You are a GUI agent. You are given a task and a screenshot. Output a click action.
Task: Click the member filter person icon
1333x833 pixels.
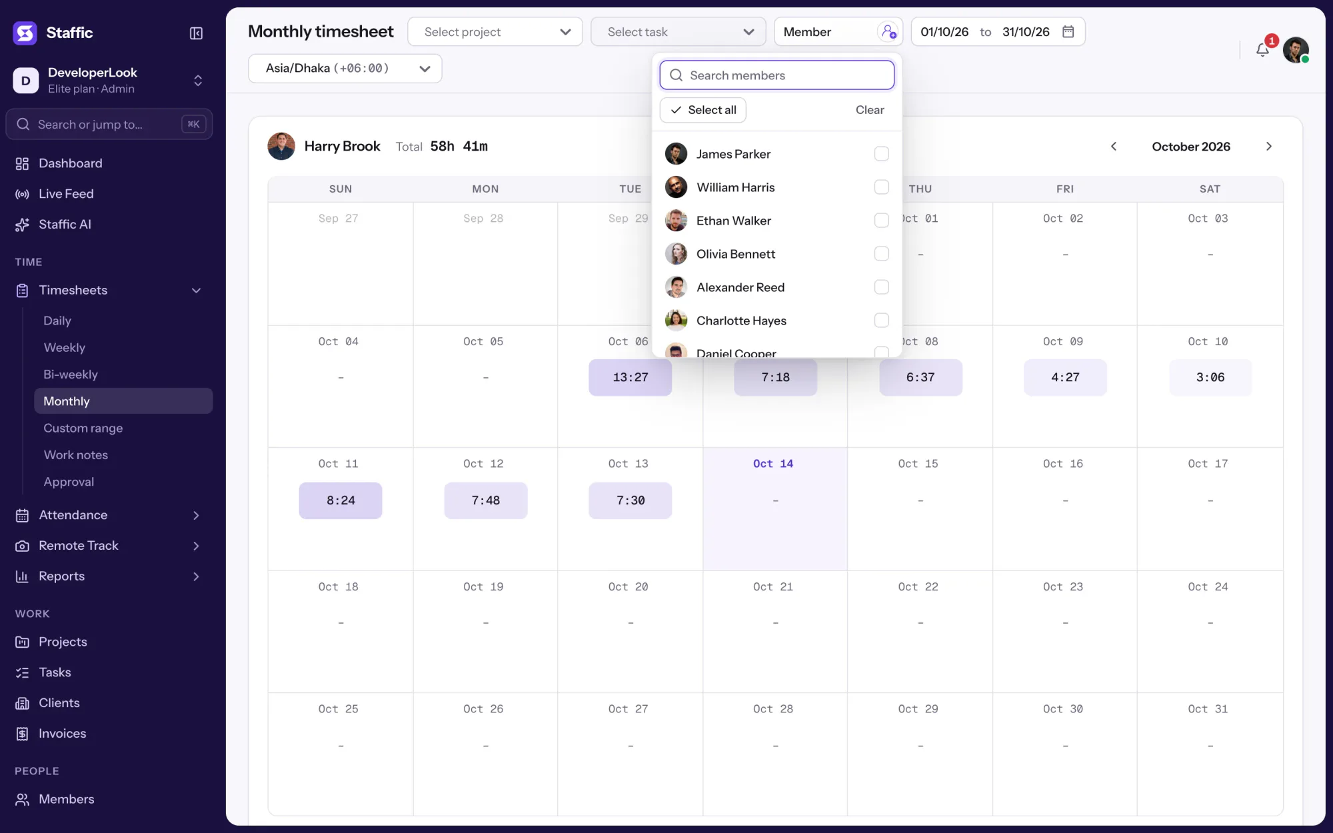(888, 32)
